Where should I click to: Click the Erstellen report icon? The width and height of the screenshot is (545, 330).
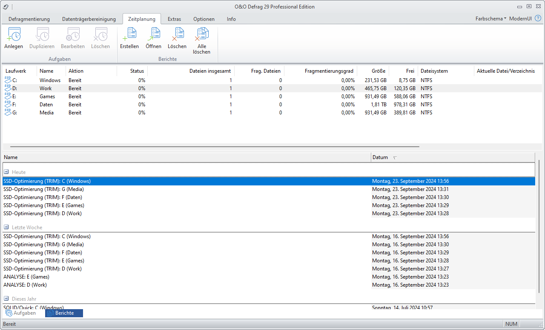129,34
